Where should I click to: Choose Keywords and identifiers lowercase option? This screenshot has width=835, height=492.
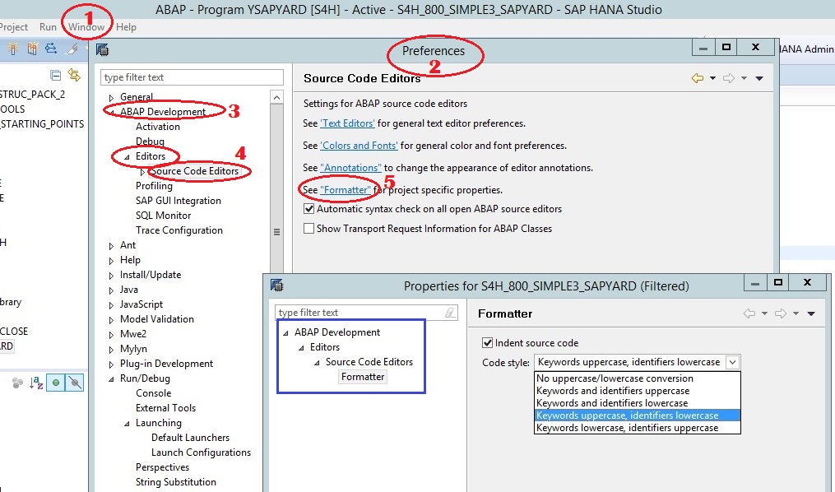(638, 403)
